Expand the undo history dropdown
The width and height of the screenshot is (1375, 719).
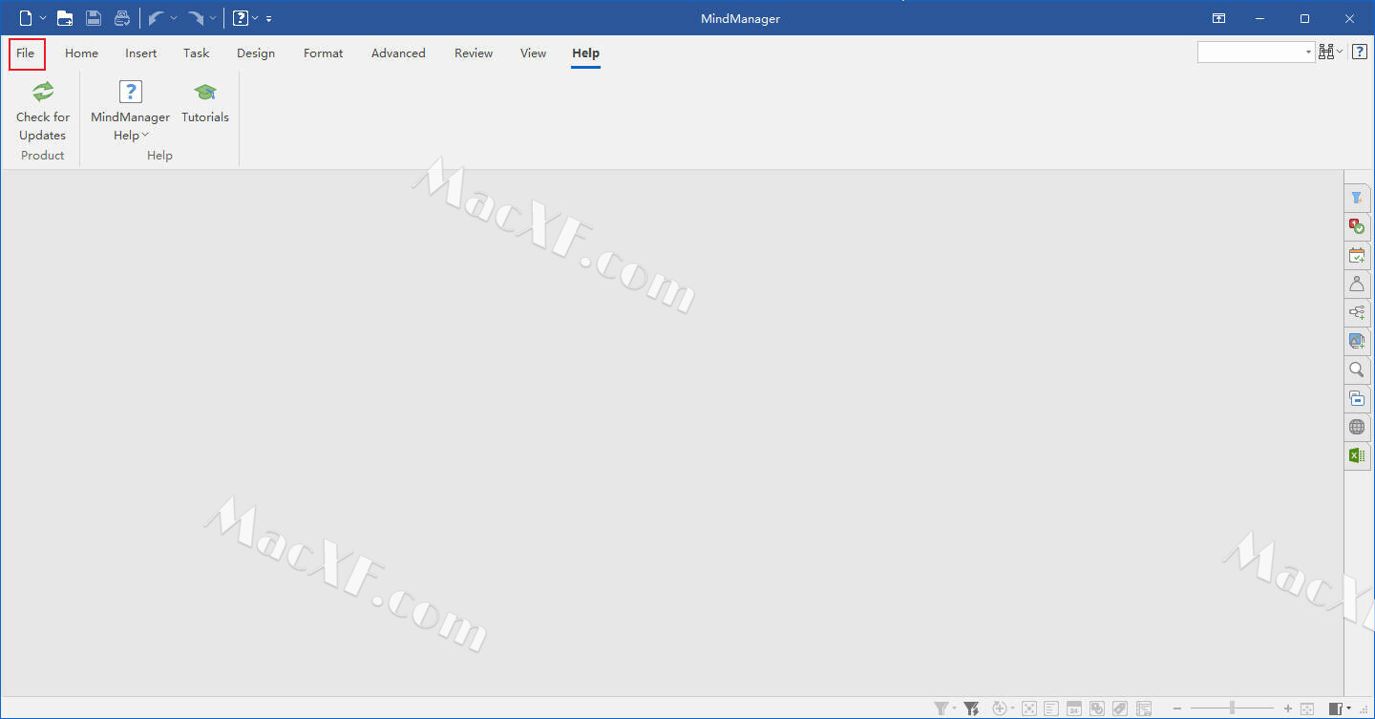pyautogui.click(x=174, y=18)
